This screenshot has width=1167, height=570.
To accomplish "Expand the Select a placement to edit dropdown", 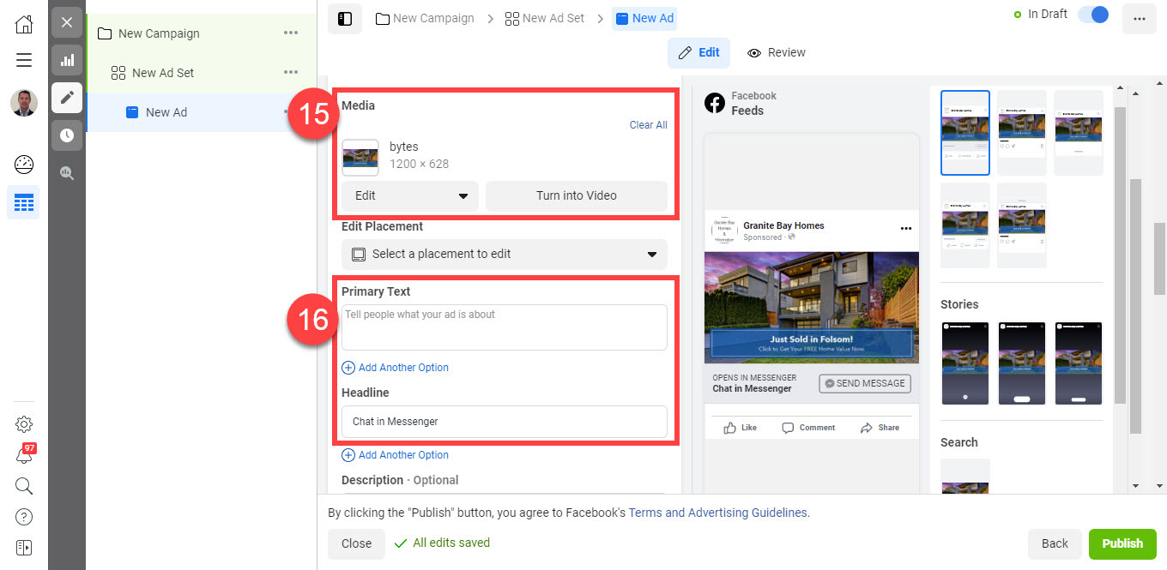I will [x=504, y=254].
